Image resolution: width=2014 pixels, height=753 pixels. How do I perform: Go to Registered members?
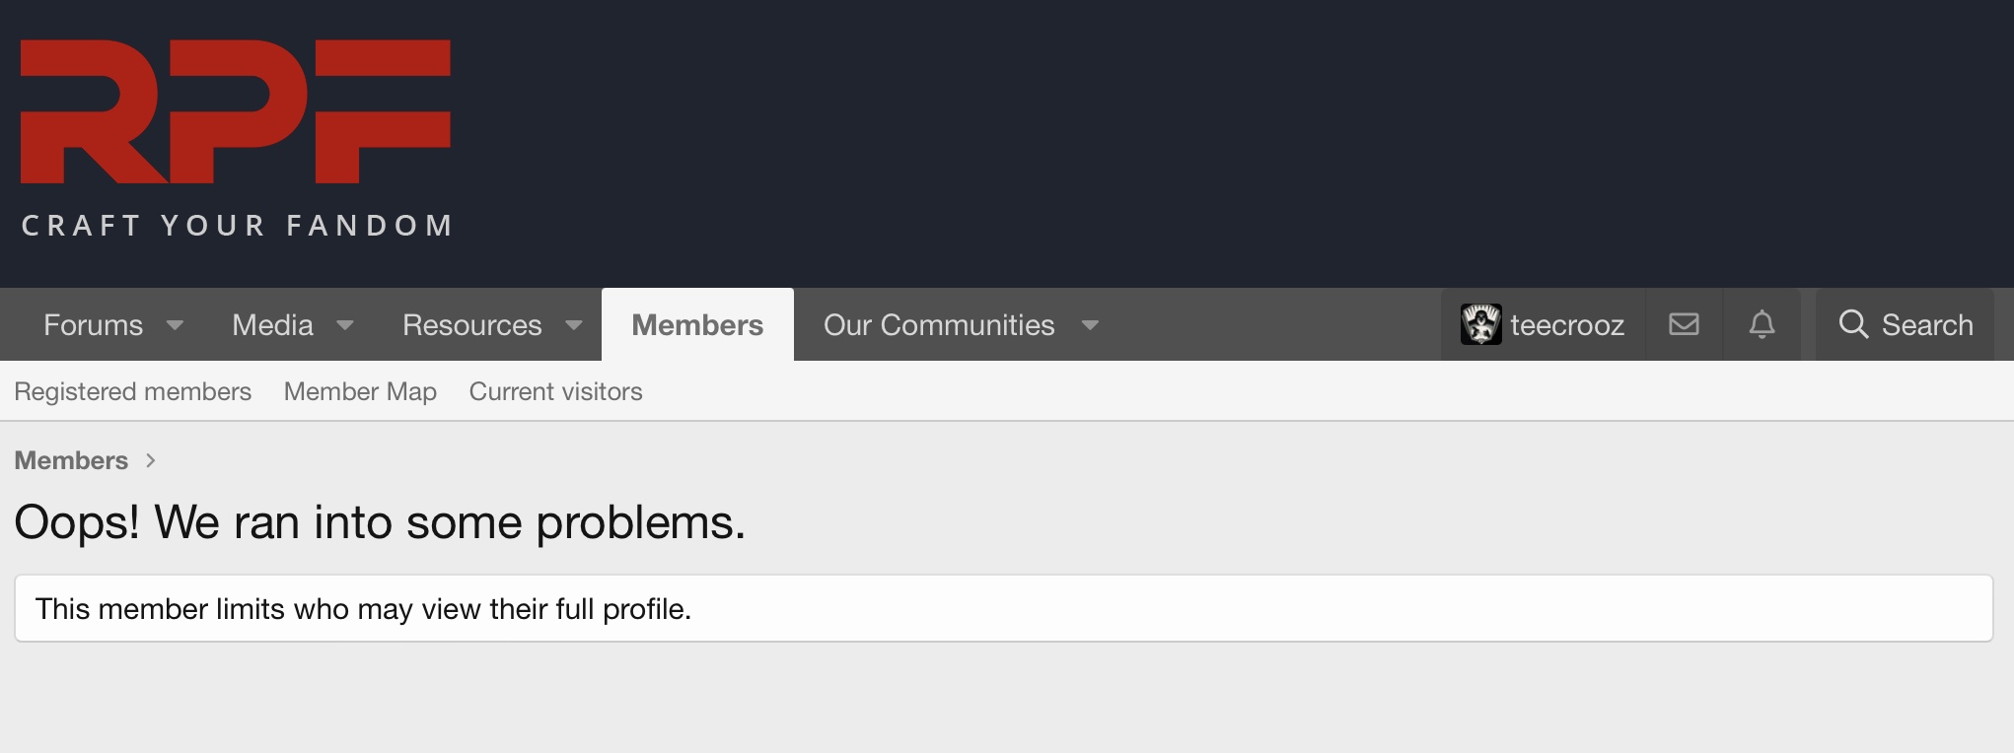[x=133, y=391]
